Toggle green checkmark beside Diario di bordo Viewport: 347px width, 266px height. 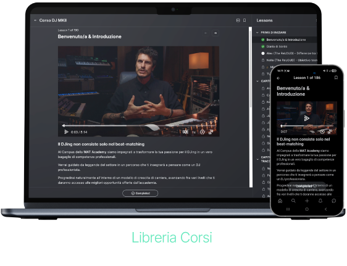click(263, 47)
